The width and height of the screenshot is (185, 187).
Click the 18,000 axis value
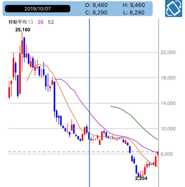pyautogui.click(x=168, y=78)
